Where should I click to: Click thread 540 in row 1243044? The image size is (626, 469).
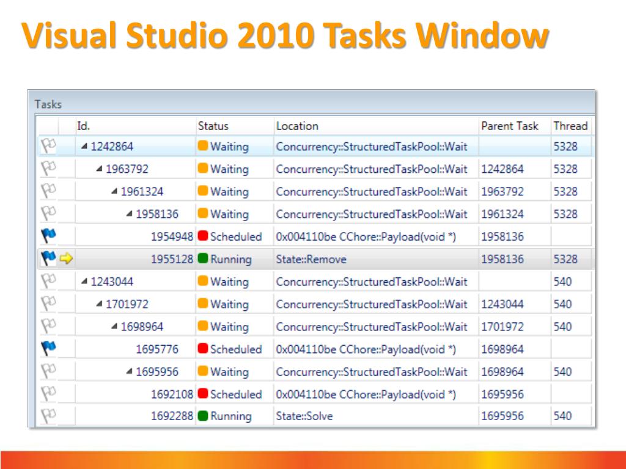[x=562, y=282]
